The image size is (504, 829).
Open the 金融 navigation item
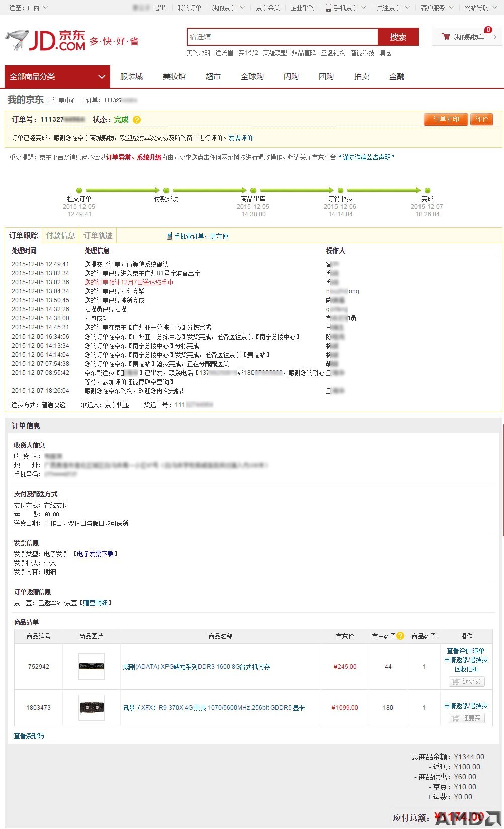(397, 77)
